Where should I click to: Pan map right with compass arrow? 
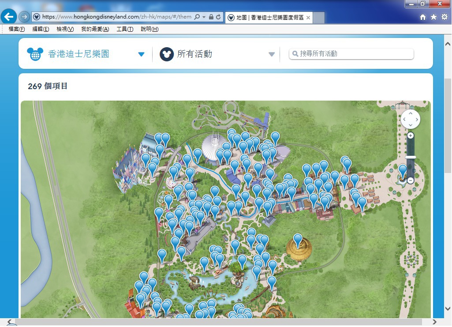417,120
